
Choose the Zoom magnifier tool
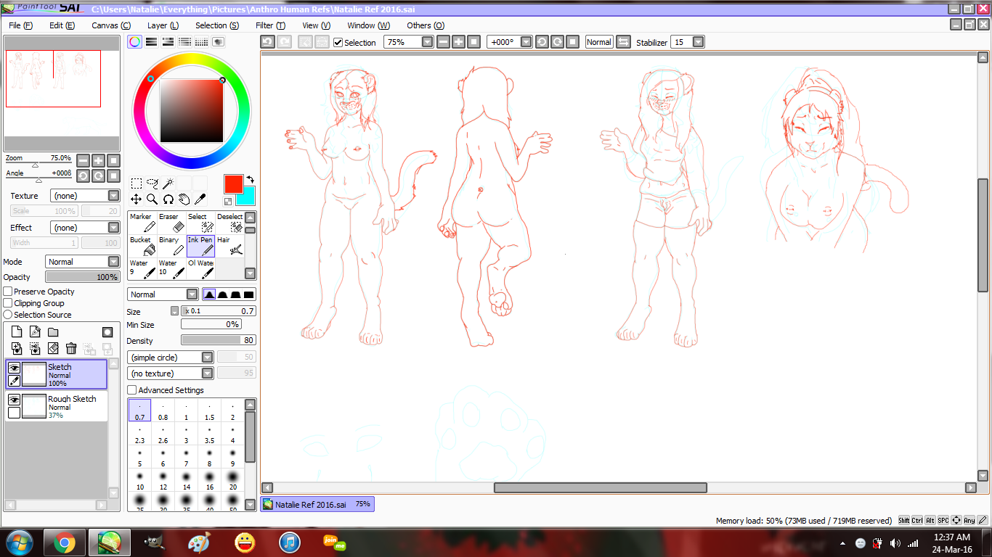152,199
